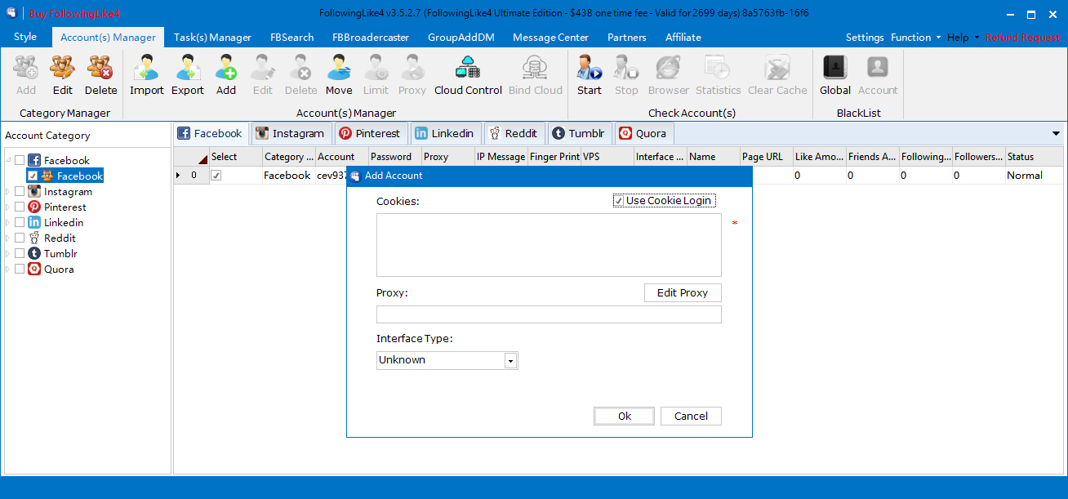Click the FollowingLike4 app icon in title bar
The width and height of the screenshot is (1068, 499).
pos(11,13)
